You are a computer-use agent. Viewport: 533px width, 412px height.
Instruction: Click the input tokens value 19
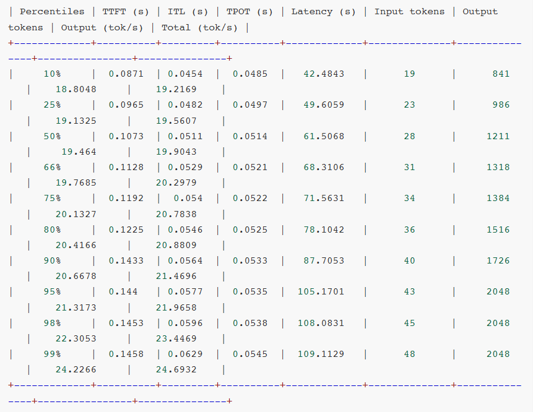point(408,74)
